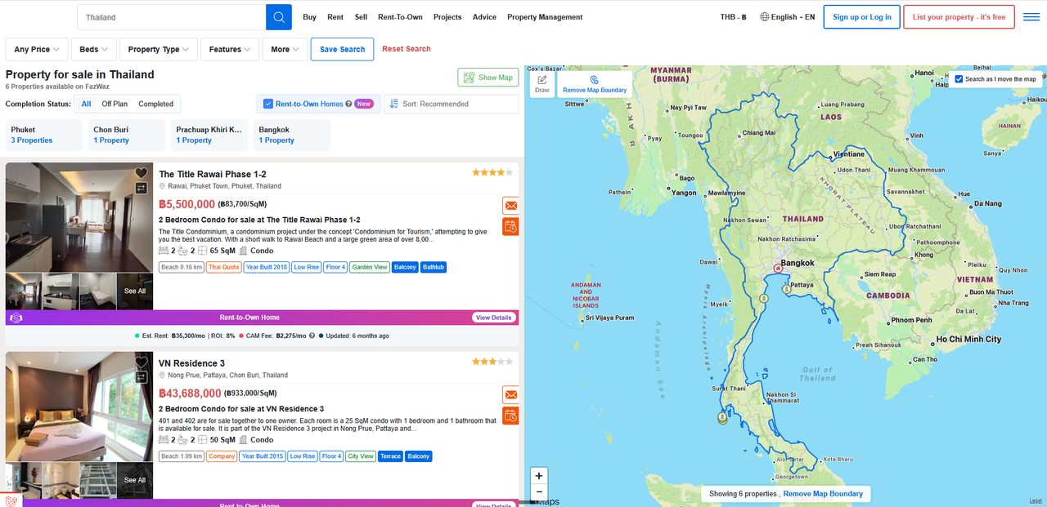
Task: Click compare arrows icon on The Title Rawai
Action: (142, 188)
